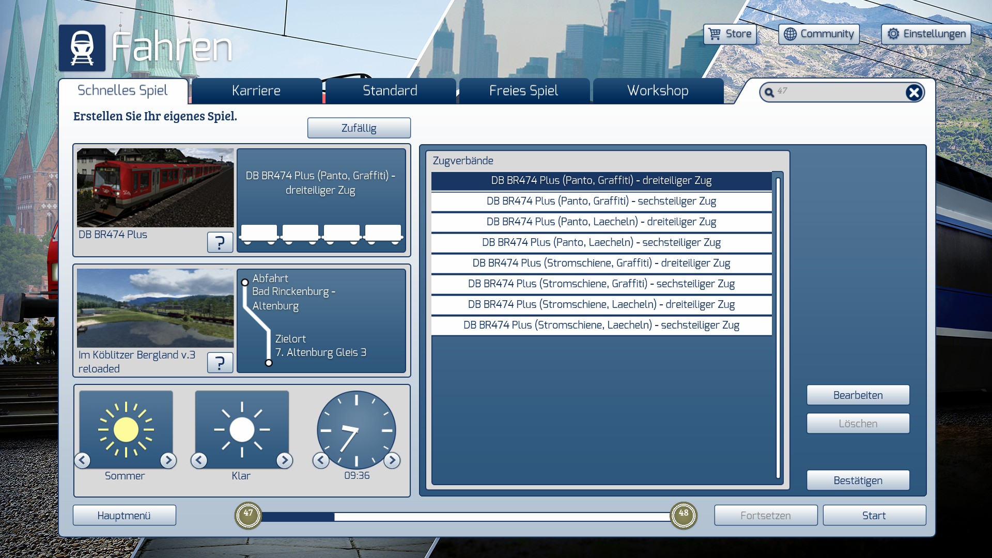Switch to next season after Sommer
Image resolution: width=992 pixels, height=558 pixels.
pyautogui.click(x=168, y=460)
